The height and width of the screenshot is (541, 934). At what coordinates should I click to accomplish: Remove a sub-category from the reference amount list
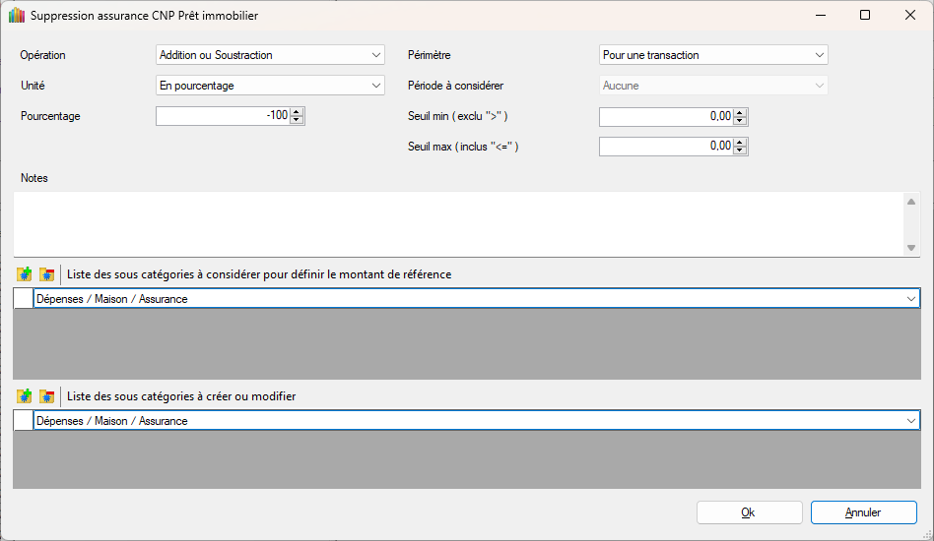click(x=46, y=274)
